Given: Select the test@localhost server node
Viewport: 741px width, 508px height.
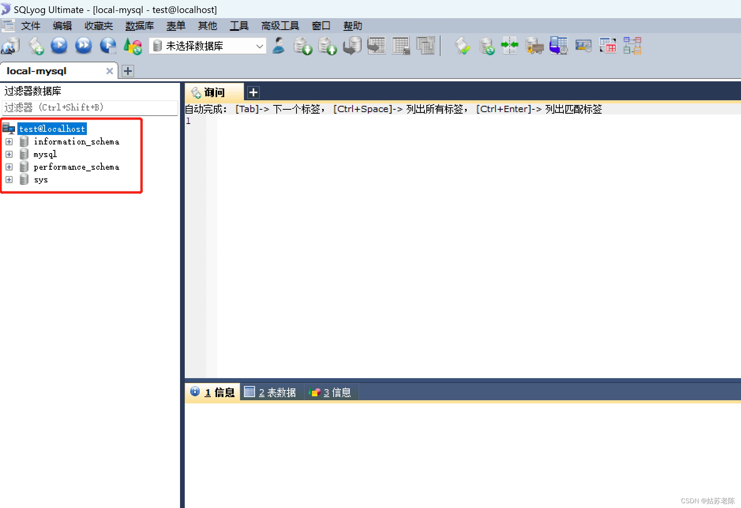Looking at the screenshot, I should (52, 129).
